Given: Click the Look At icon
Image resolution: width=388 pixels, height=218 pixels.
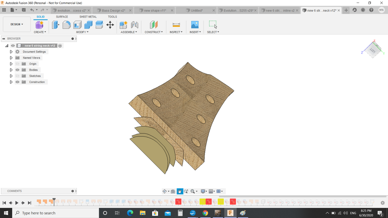Looking at the screenshot, I should (173, 191).
